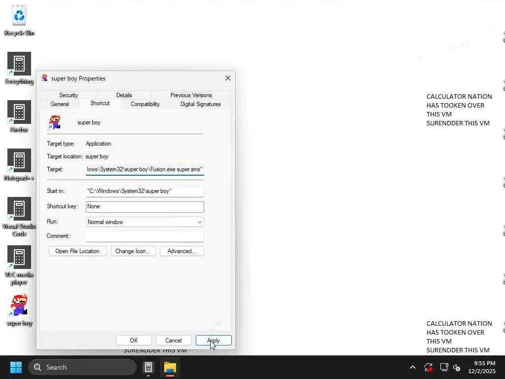Image resolution: width=505 pixels, height=379 pixels.
Task: Confirm the dialog with OK
Action: (134, 341)
